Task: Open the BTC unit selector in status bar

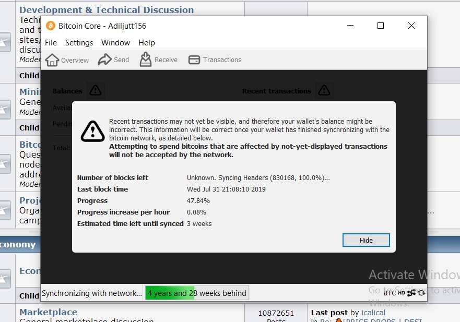Action: click(x=390, y=293)
